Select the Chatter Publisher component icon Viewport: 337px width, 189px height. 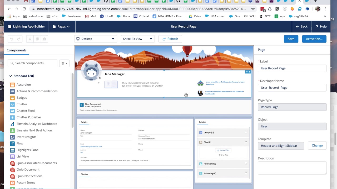tap(12, 117)
